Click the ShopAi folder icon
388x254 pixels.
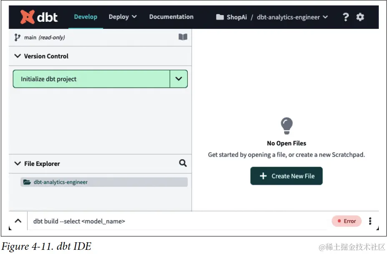click(220, 17)
